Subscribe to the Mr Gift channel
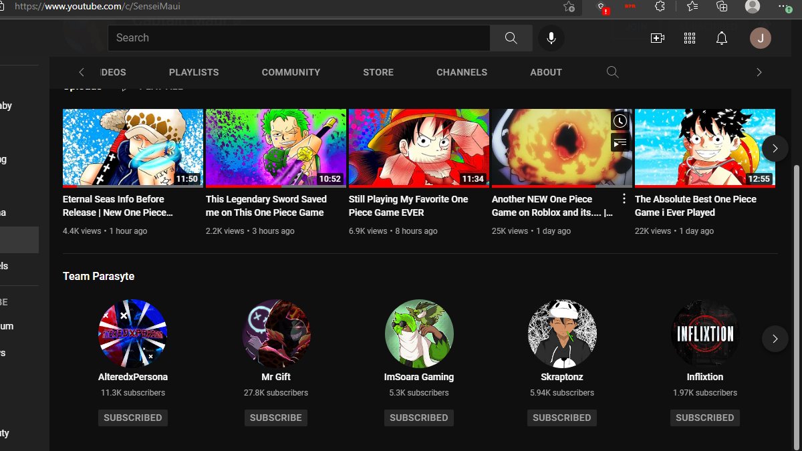This screenshot has height=451, width=802. 276,418
